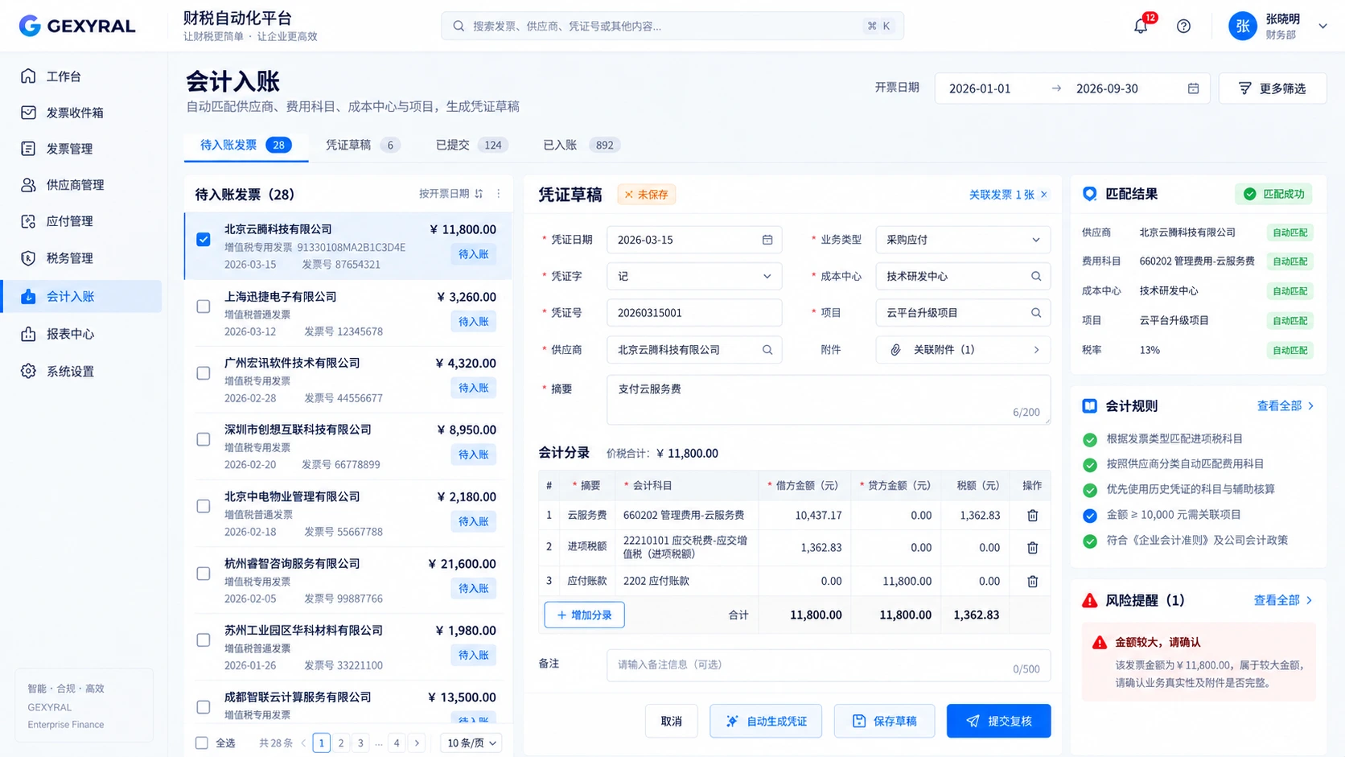Check the 上海迅捷电子有限公司 invoice checkbox
This screenshot has height=757, width=1345.
coord(204,307)
